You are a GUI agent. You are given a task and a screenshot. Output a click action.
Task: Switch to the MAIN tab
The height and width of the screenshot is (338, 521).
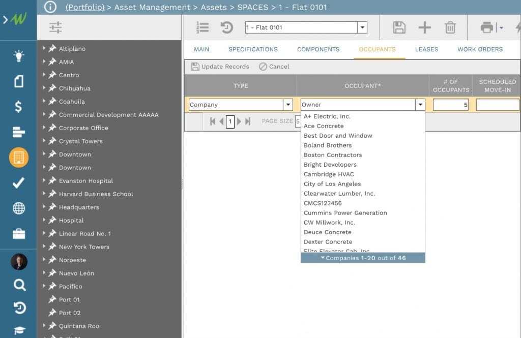click(x=201, y=49)
